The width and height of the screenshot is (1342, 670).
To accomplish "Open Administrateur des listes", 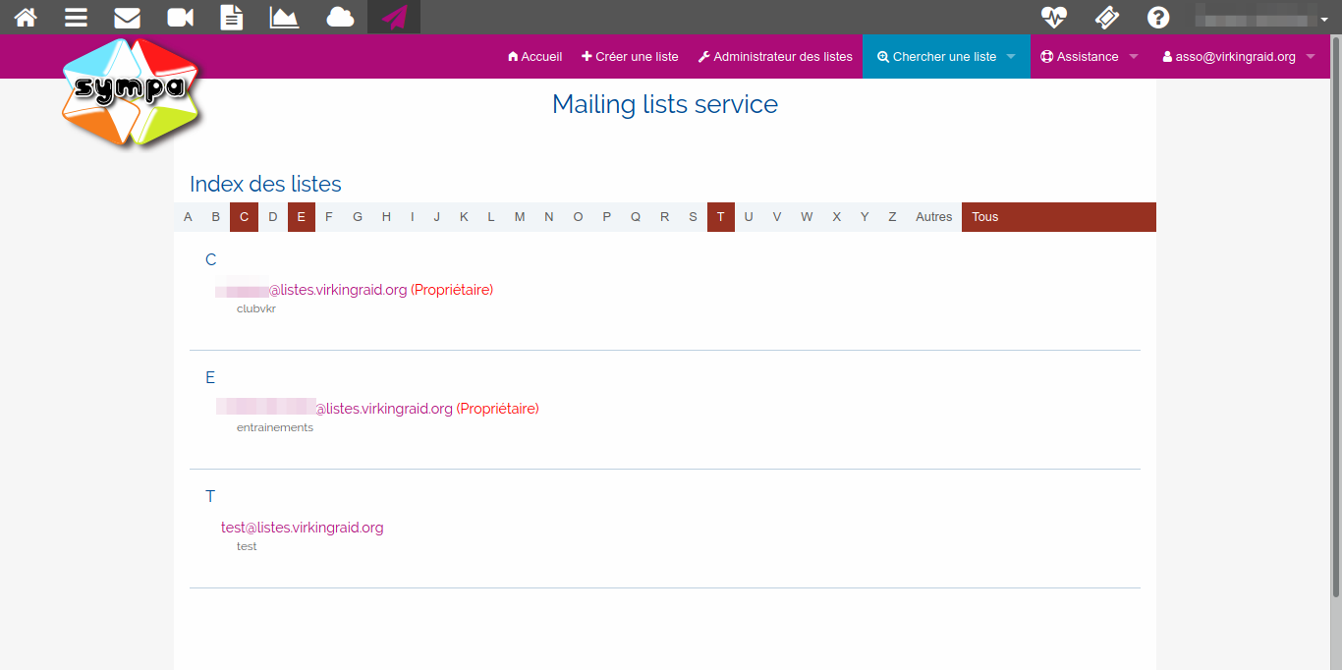I will tap(775, 57).
